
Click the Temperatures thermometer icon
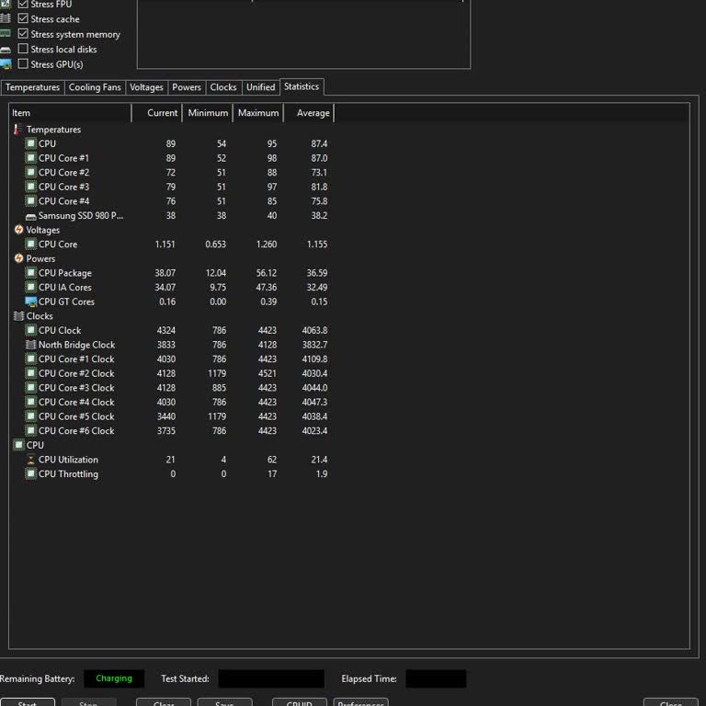pyautogui.click(x=18, y=130)
